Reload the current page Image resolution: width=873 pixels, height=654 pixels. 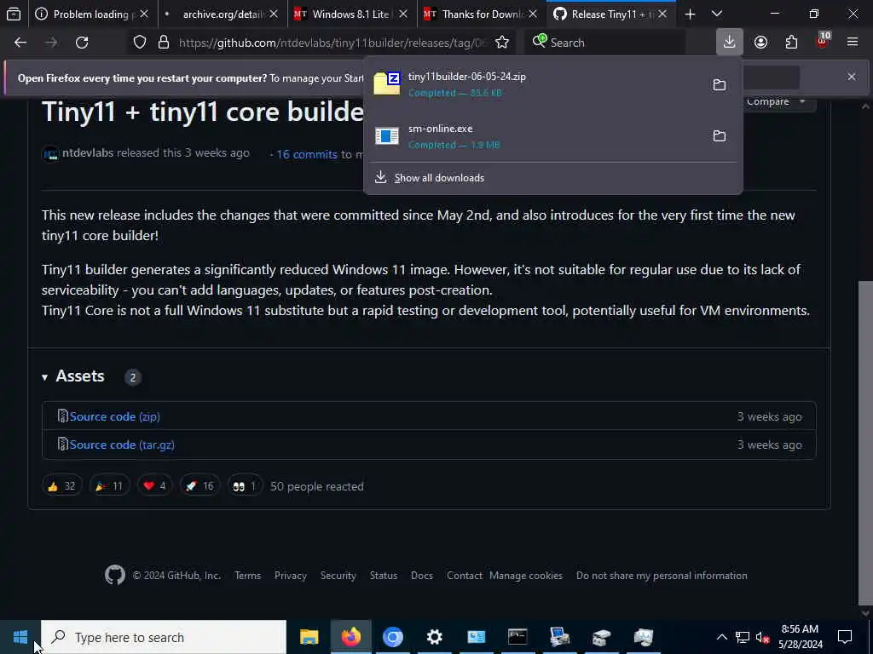[x=82, y=43]
